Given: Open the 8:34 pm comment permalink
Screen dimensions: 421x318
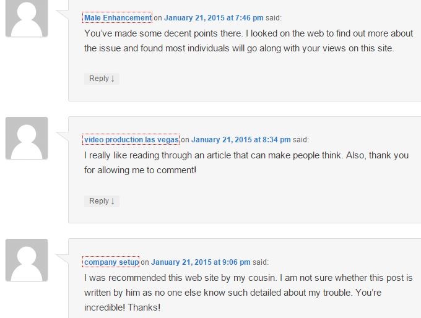Looking at the screenshot, I should coord(241,140).
